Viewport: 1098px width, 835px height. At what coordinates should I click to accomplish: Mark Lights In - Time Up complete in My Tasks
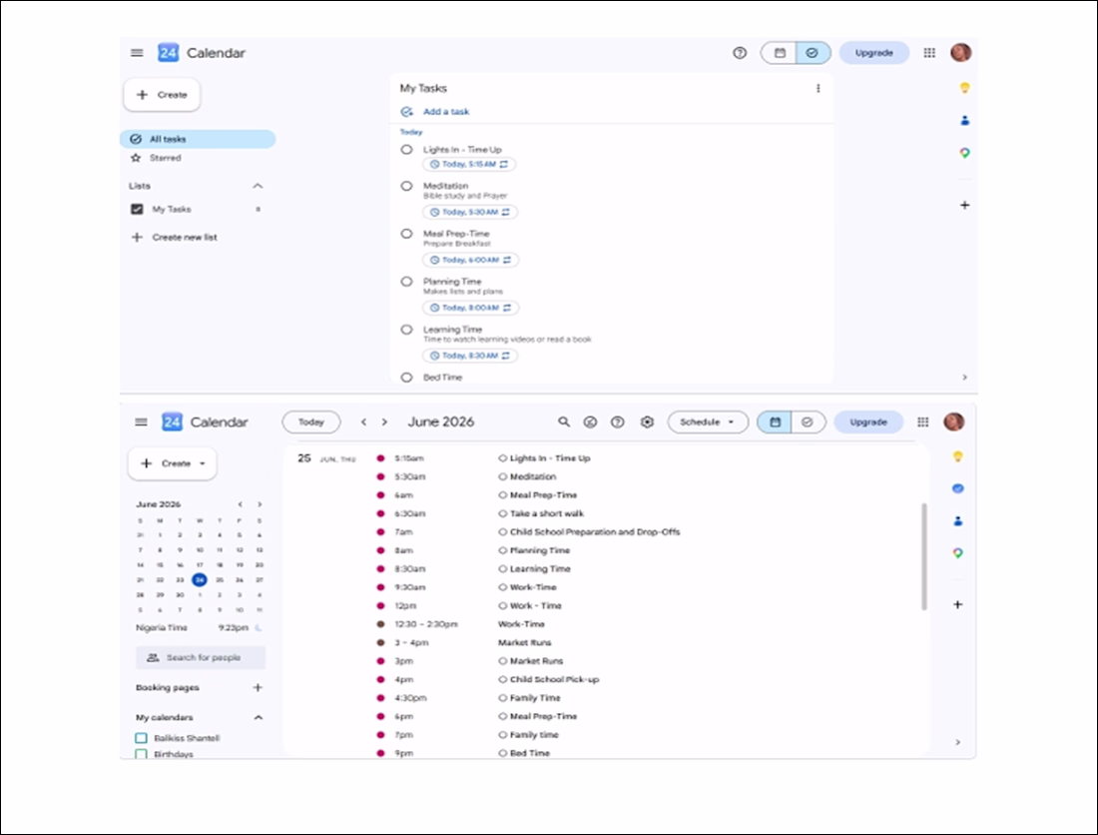407,149
